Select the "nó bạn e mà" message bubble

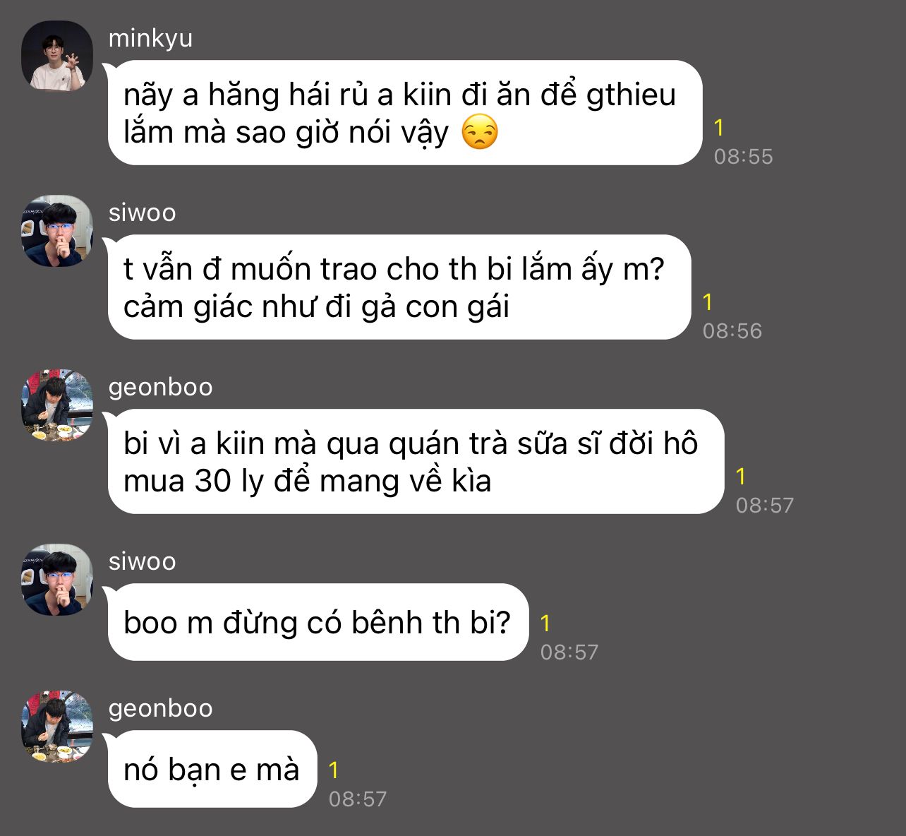click(211, 769)
